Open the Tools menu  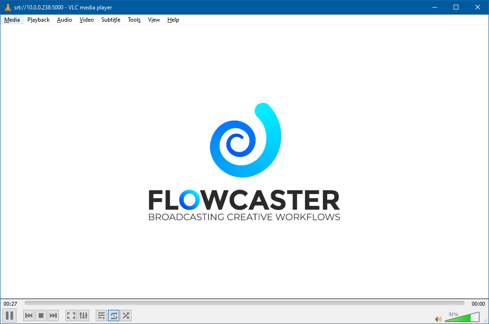click(134, 20)
